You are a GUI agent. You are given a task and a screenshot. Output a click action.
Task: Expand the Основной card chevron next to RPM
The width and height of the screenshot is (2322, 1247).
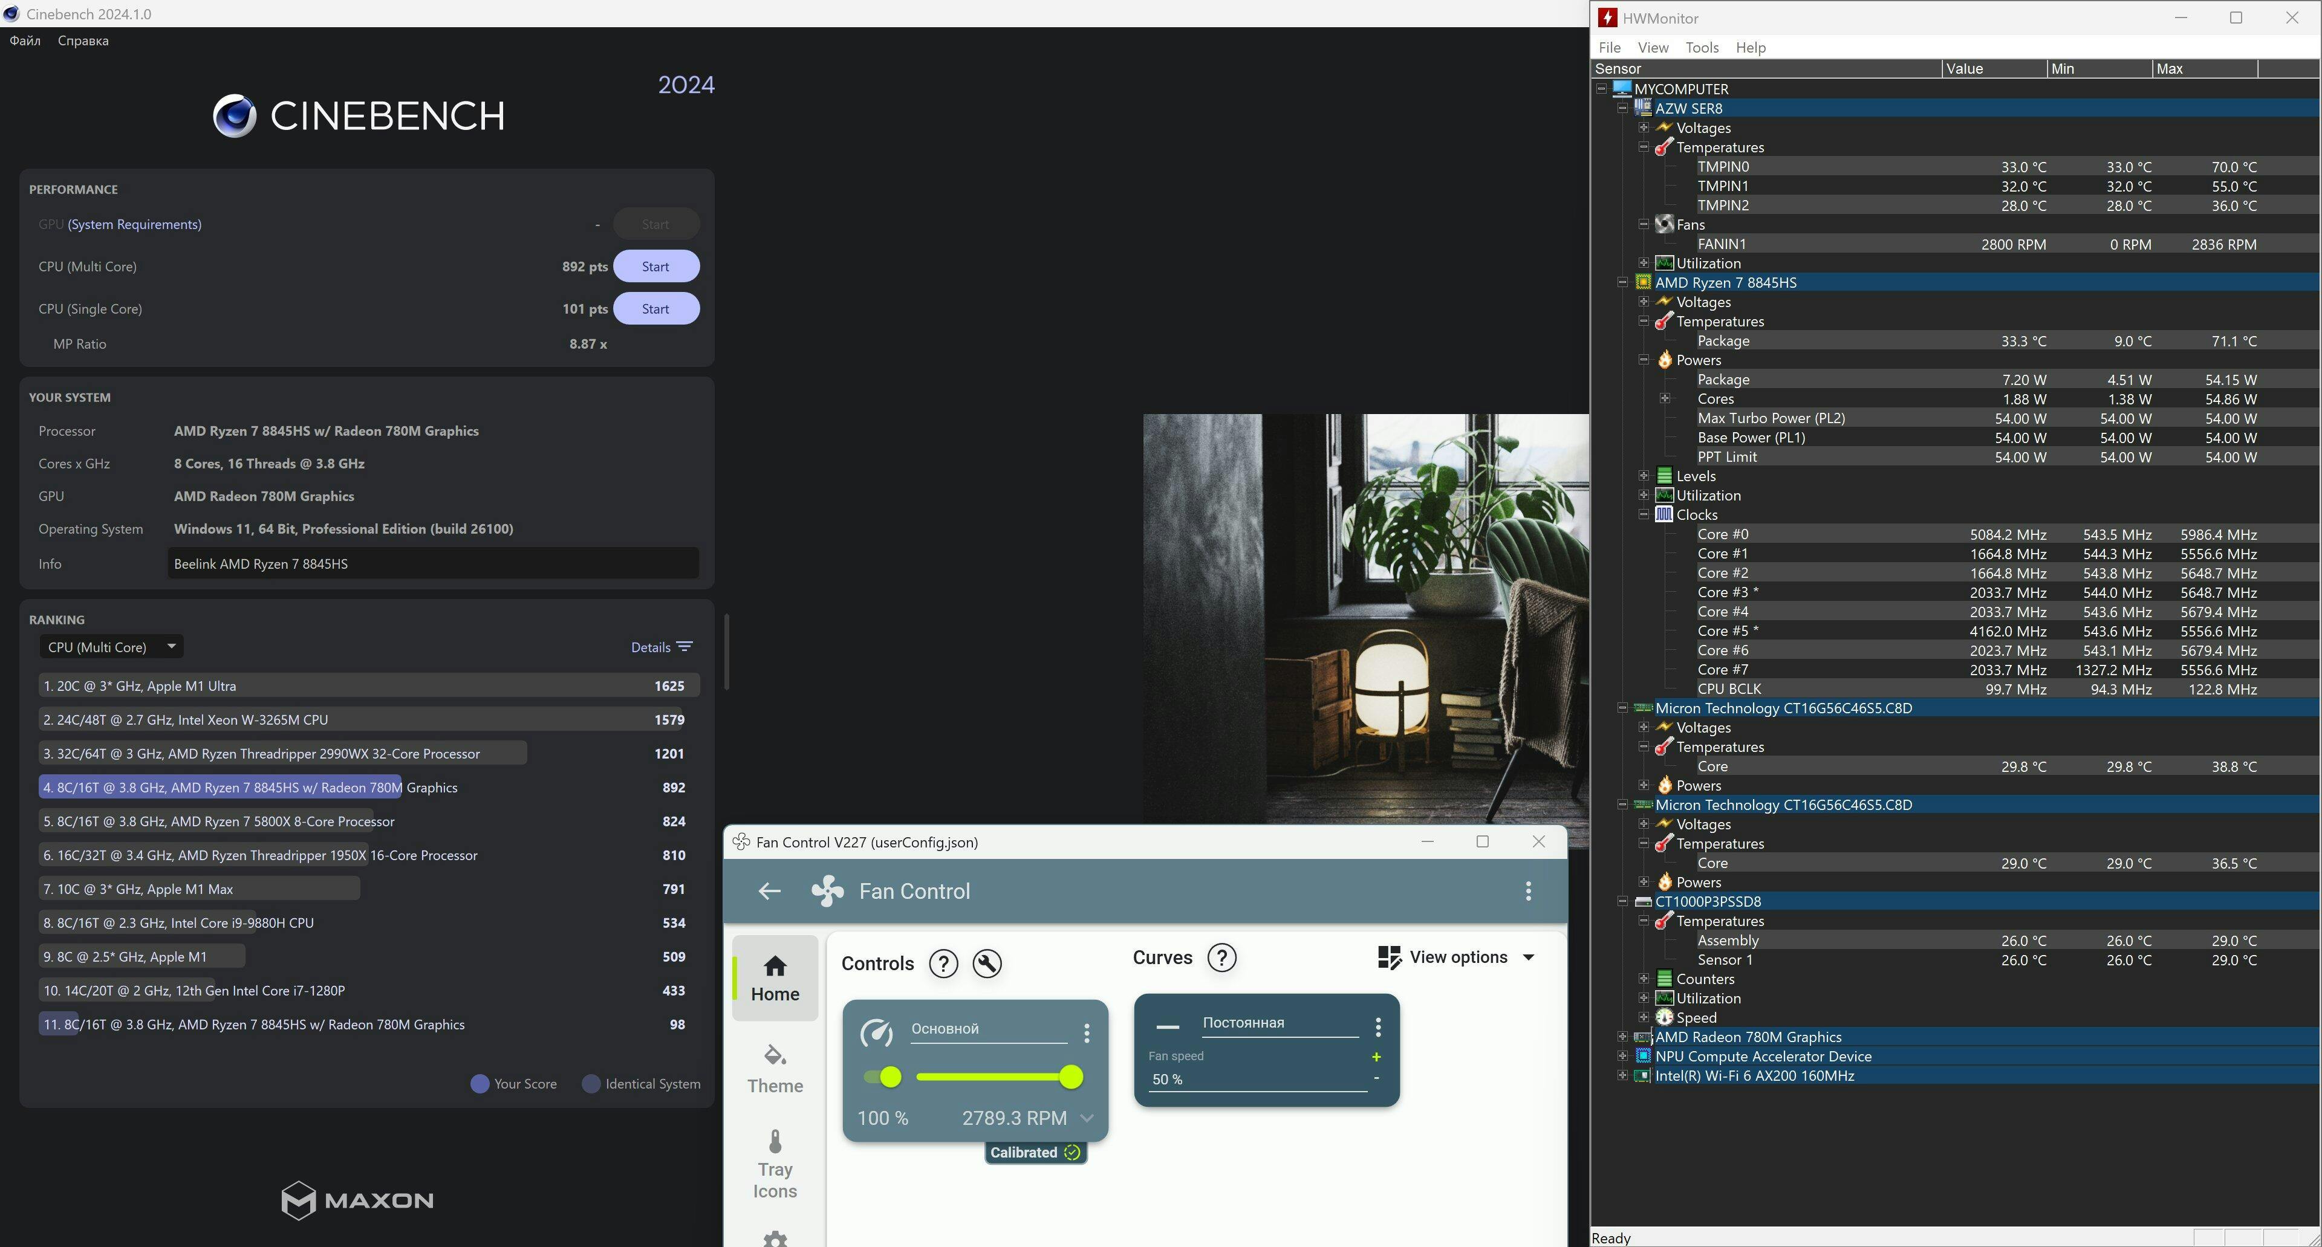tap(1086, 1118)
